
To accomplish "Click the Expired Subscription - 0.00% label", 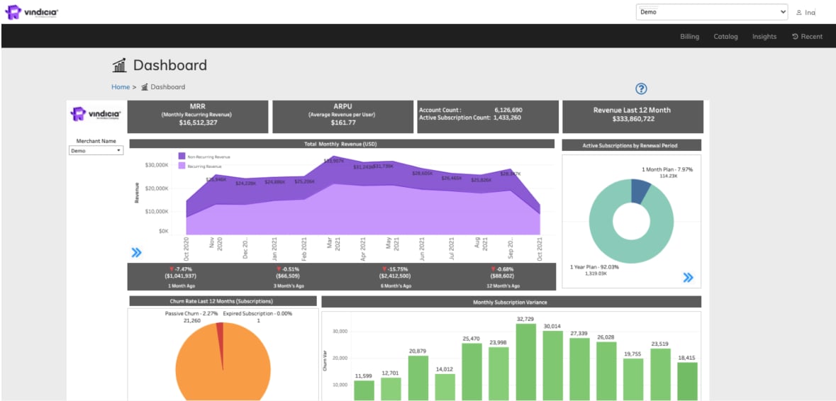I will coord(257,314).
